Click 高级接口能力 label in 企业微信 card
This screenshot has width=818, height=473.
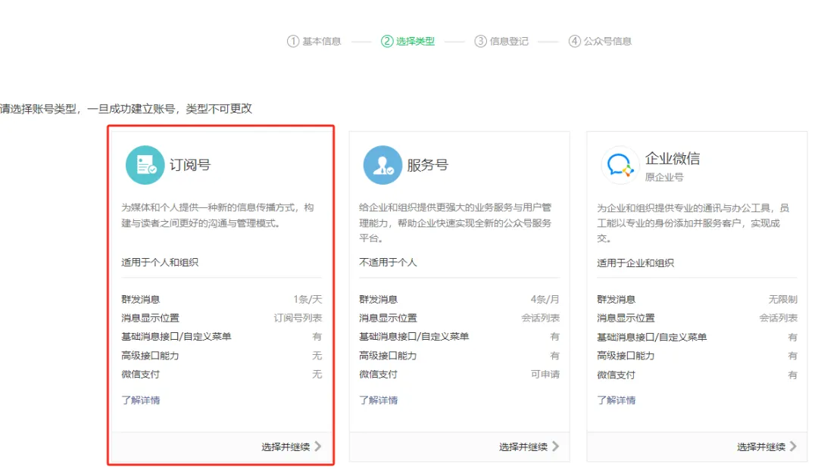626,356
